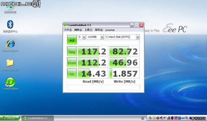Open the 編輯(E) menu
The height and width of the screenshot is (121, 207).
click(78, 30)
